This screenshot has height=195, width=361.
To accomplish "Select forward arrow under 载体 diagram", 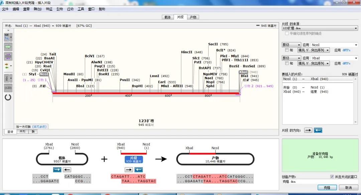I will [57, 170].
